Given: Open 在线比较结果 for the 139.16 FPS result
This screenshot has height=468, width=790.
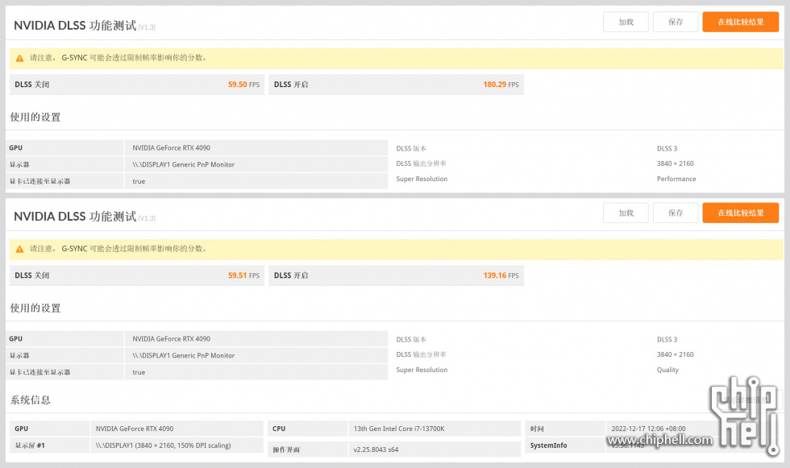Looking at the screenshot, I should pyautogui.click(x=741, y=213).
